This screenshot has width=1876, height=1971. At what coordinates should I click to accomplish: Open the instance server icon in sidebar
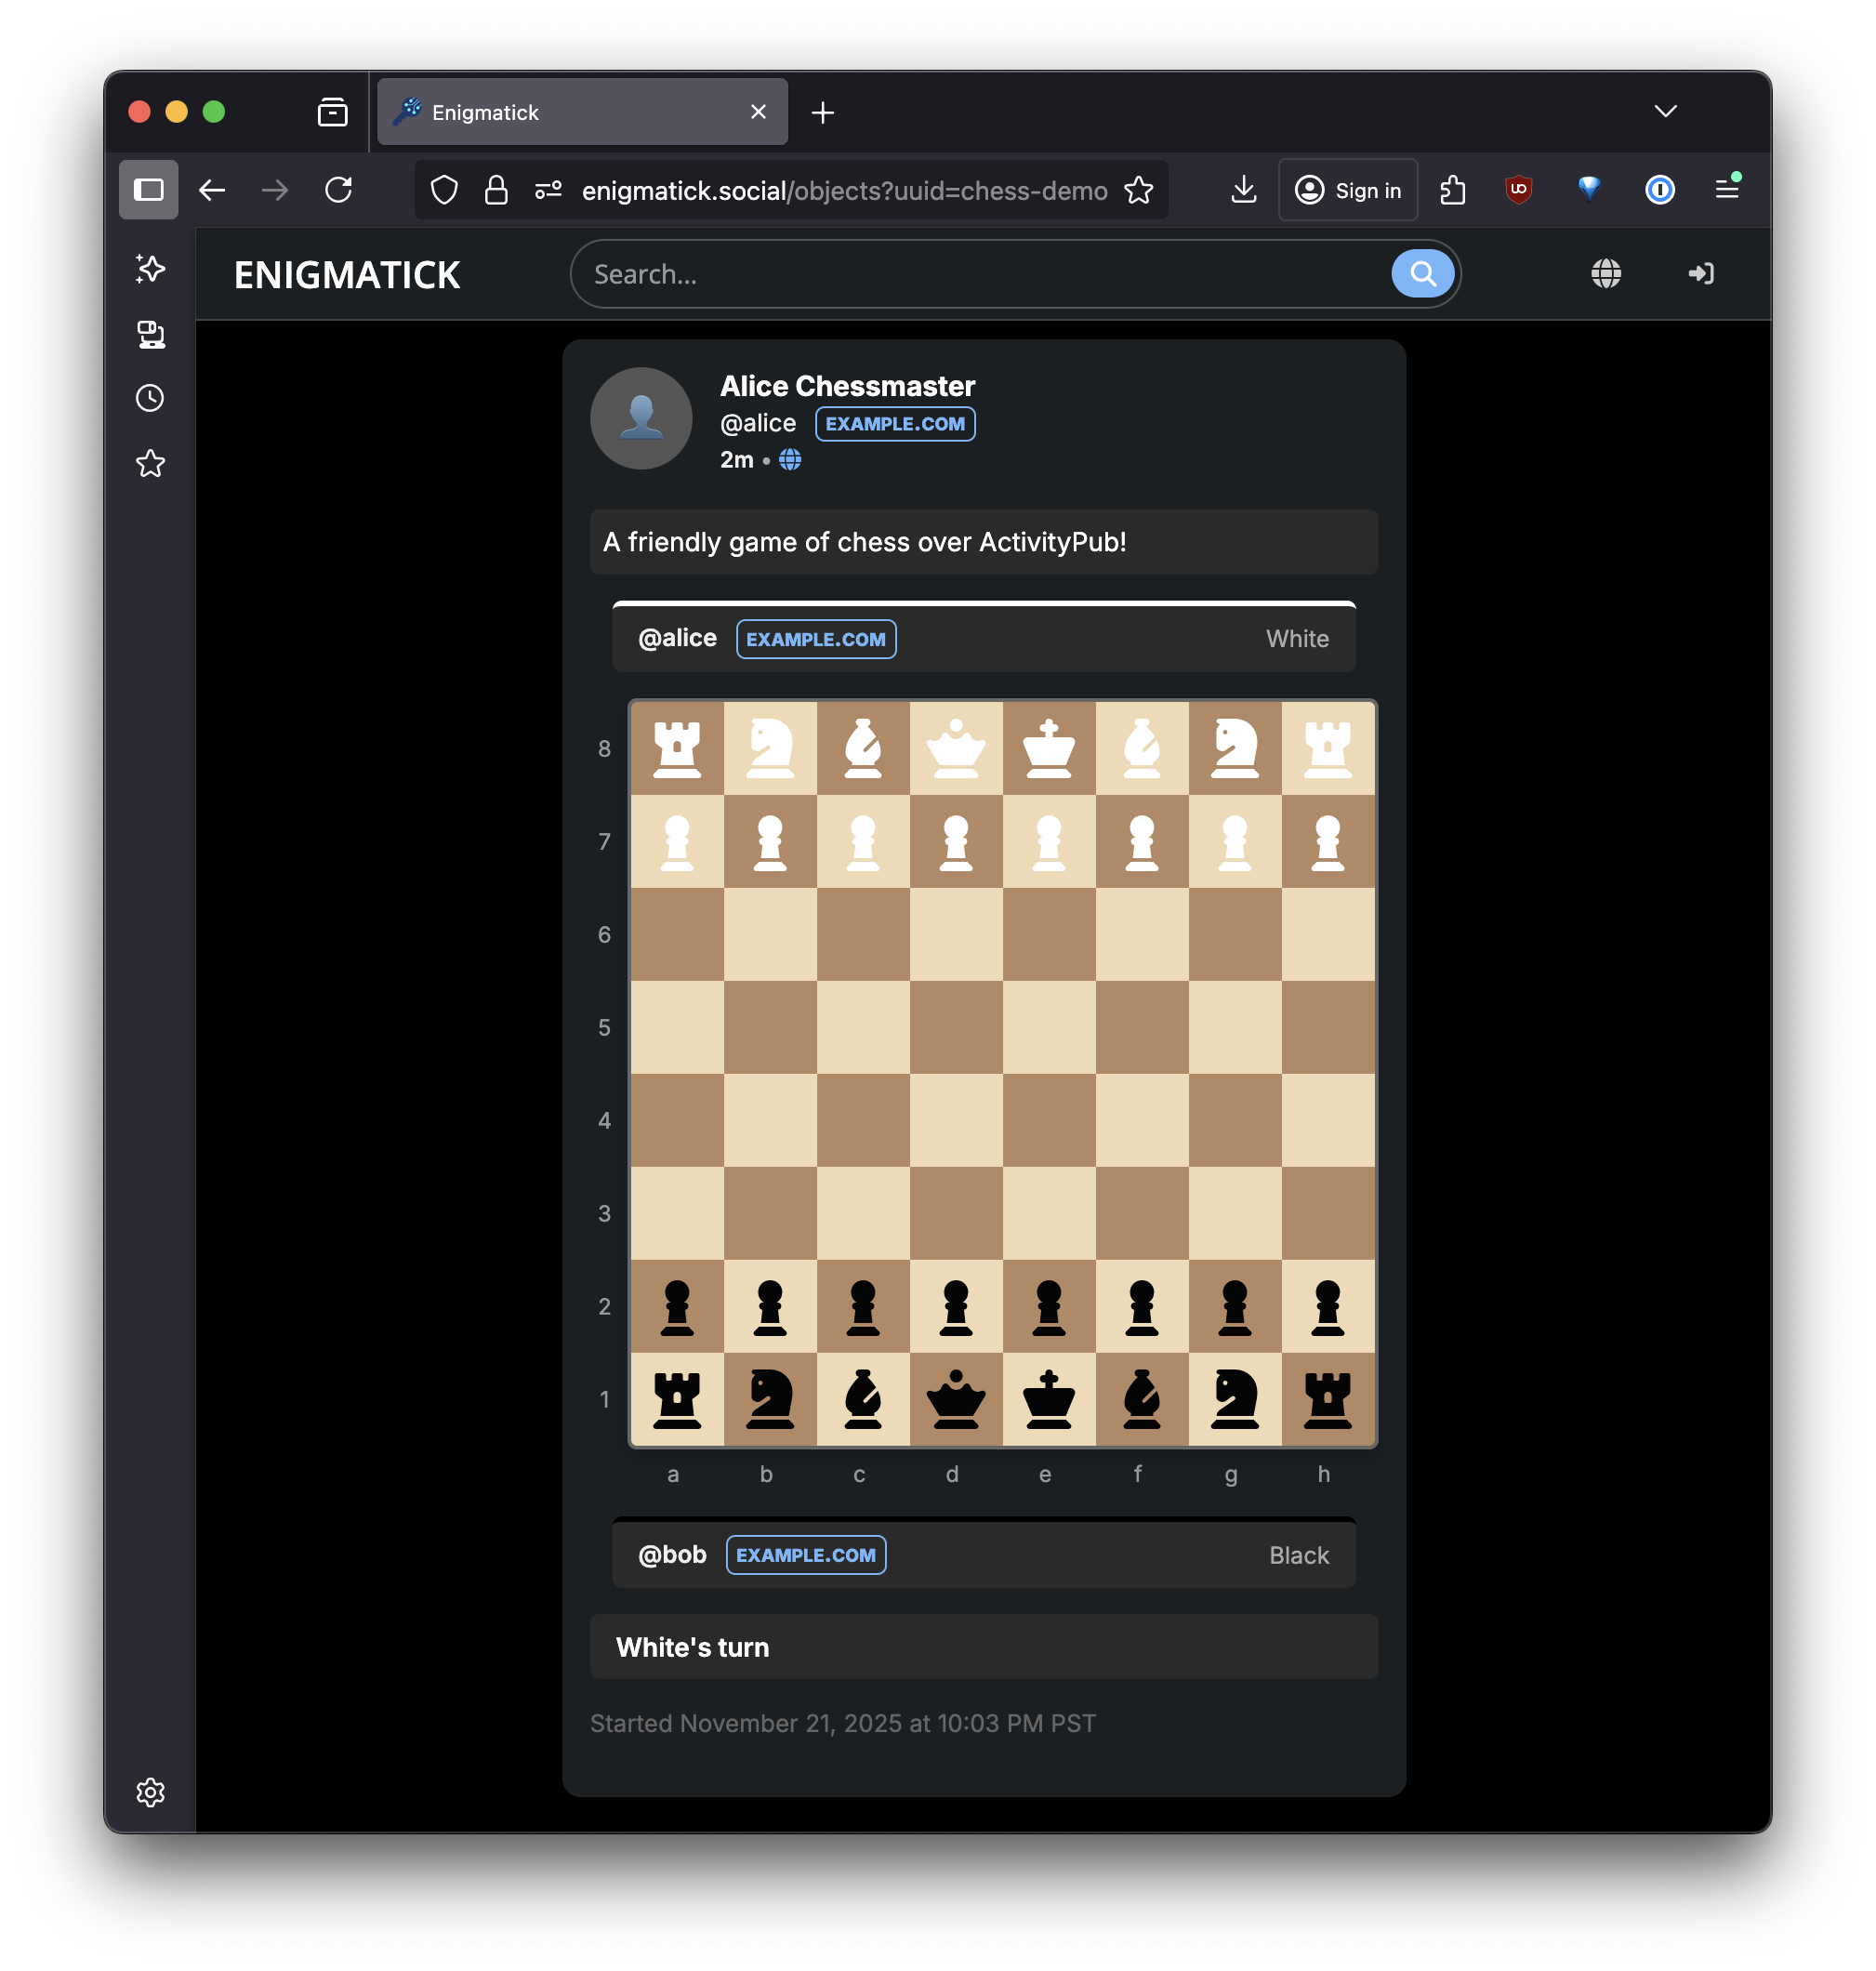[x=150, y=334]
